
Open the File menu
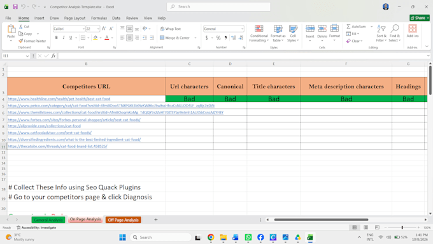click(x=8, y=18)
